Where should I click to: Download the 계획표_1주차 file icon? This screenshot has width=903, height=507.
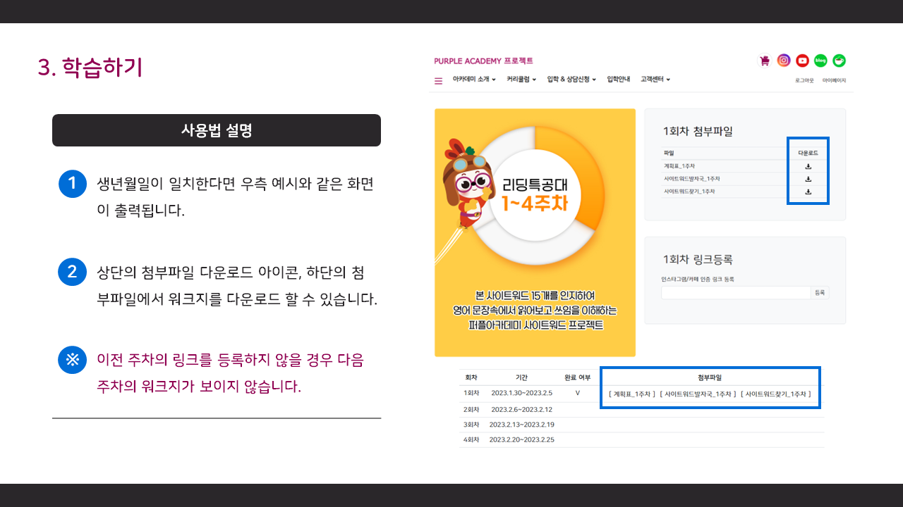coord(808,166)
